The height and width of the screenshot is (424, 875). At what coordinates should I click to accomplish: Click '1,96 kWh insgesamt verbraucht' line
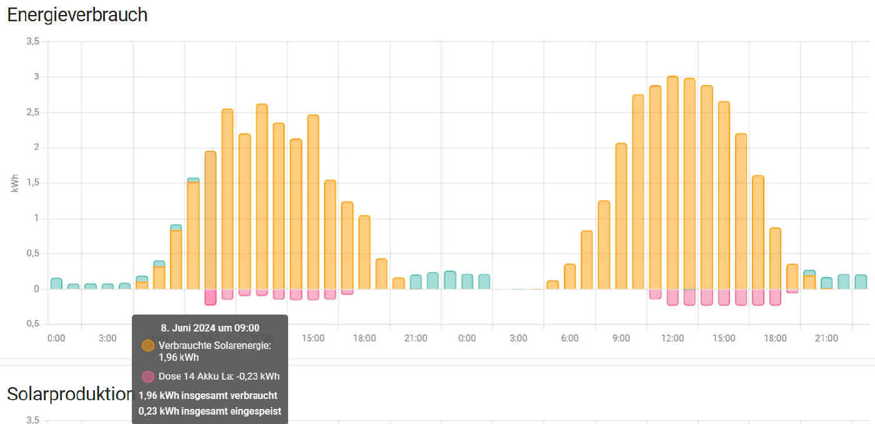(208, 396)
